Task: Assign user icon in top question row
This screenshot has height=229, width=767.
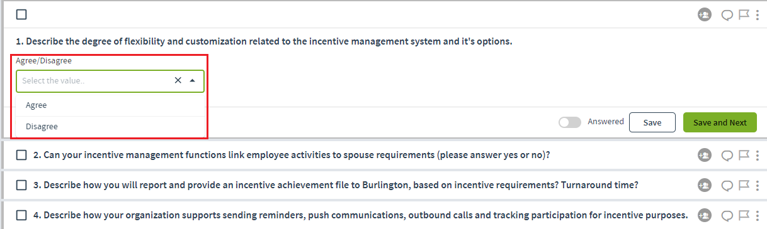Action: 705,14
